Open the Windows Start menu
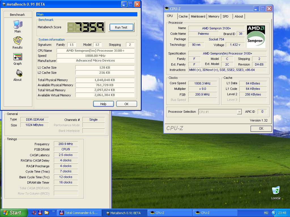 point(14,213)
